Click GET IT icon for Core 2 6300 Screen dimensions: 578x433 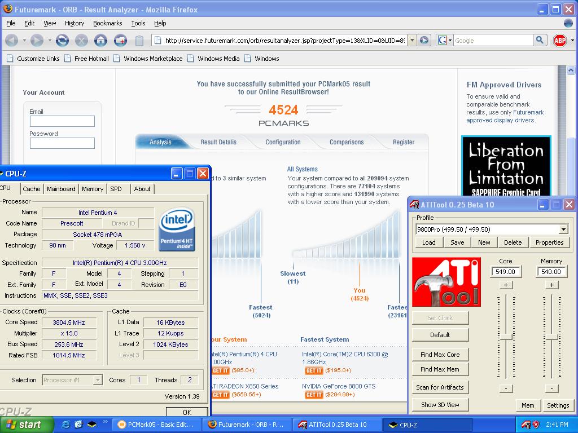tap(314, 370)
